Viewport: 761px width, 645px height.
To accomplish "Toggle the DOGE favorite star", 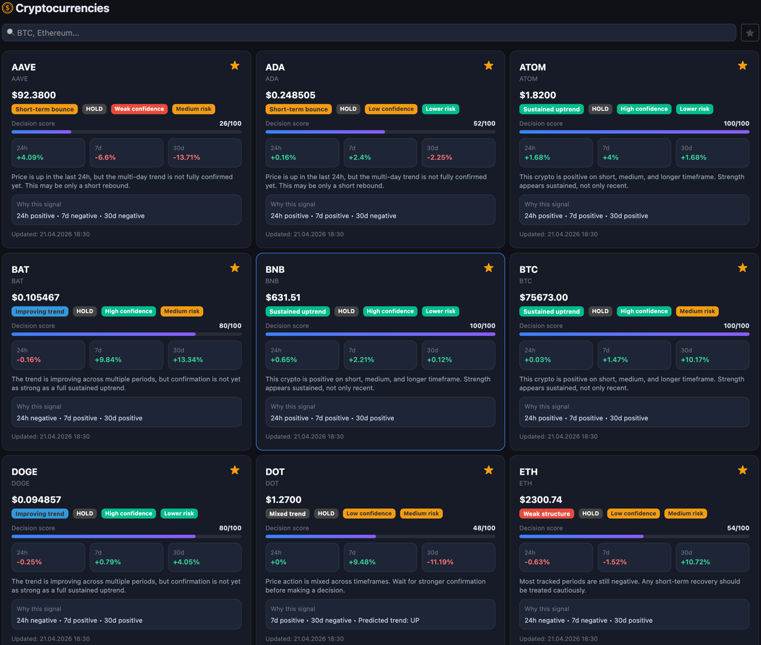I will click(235, 470).
